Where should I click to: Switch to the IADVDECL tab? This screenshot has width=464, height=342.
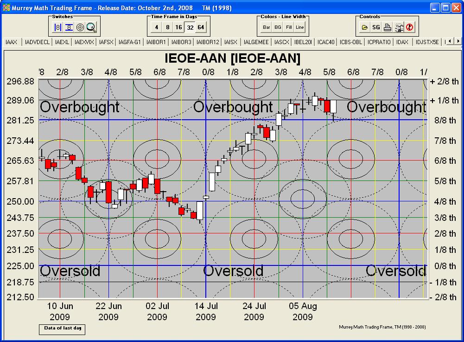click(38, 42)
